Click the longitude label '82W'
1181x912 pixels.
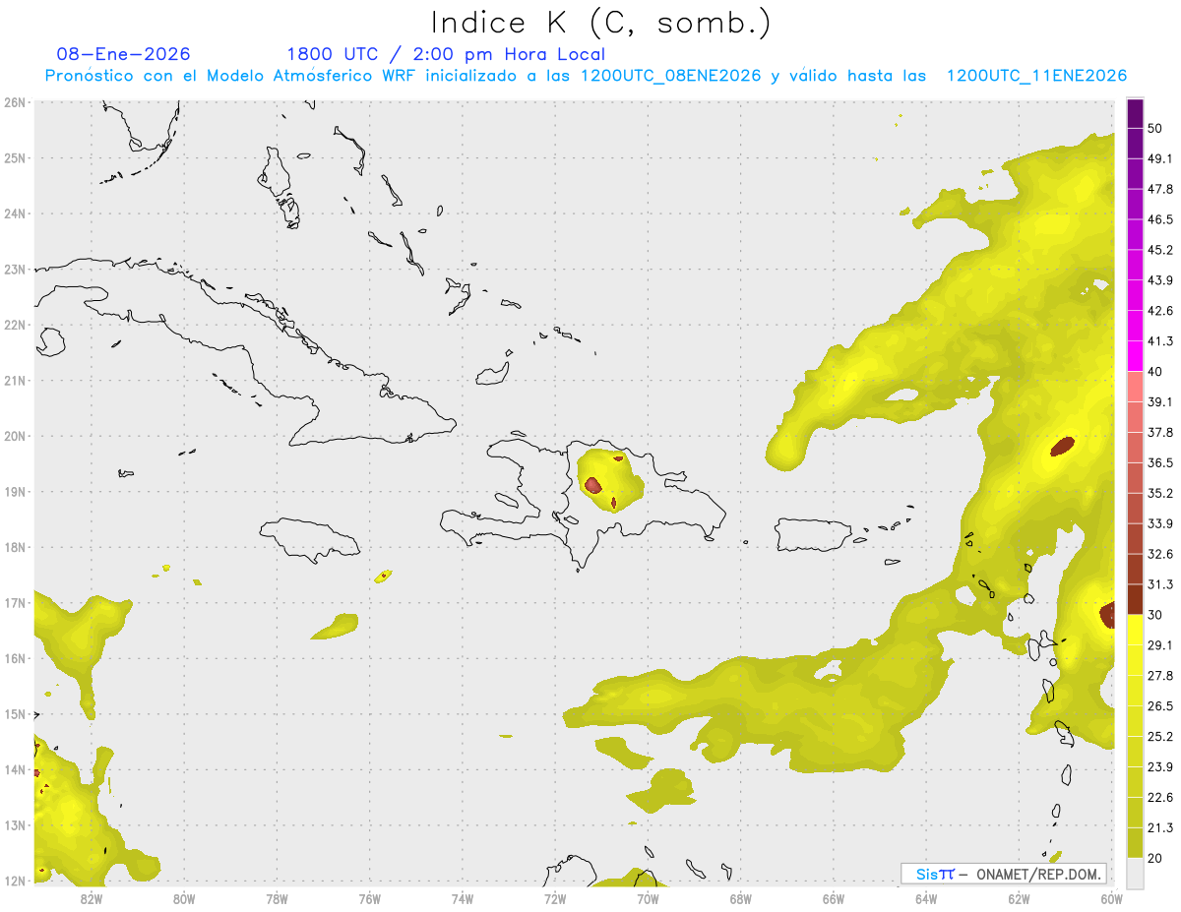pyautogui.click(x=92, y=898)
